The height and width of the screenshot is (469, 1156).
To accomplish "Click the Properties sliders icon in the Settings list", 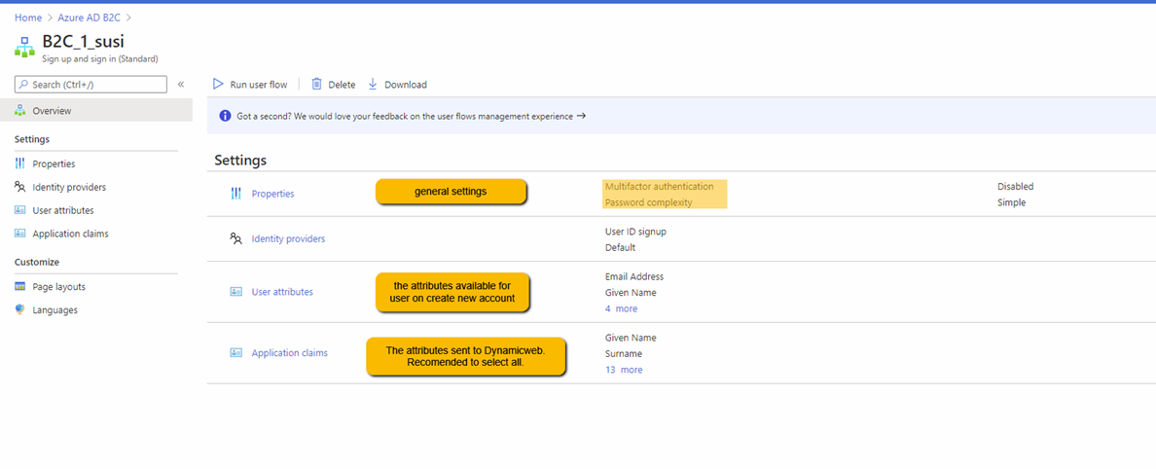I will [x=235, y=194].
